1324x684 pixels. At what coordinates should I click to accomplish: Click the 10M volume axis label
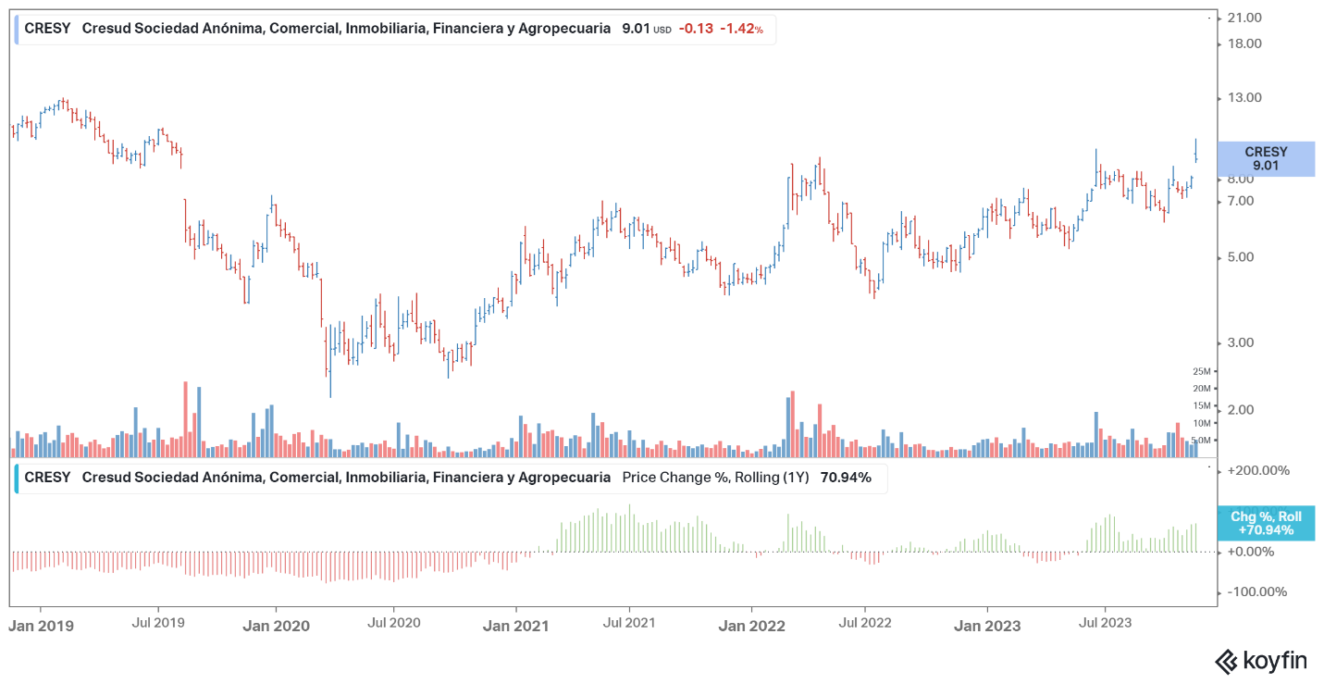(x=1200, y=423)
